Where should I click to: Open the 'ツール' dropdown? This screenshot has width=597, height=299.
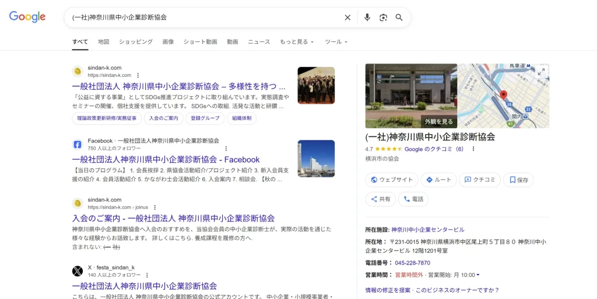336,42
